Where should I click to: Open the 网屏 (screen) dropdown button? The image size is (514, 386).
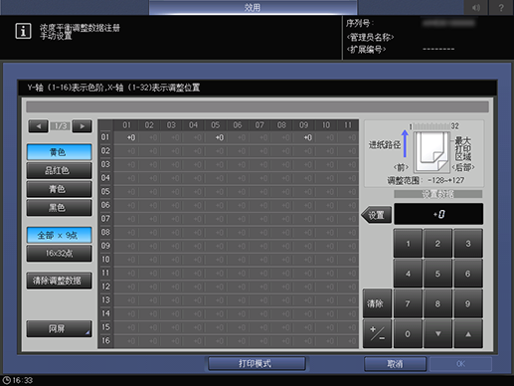coord(59,328)
